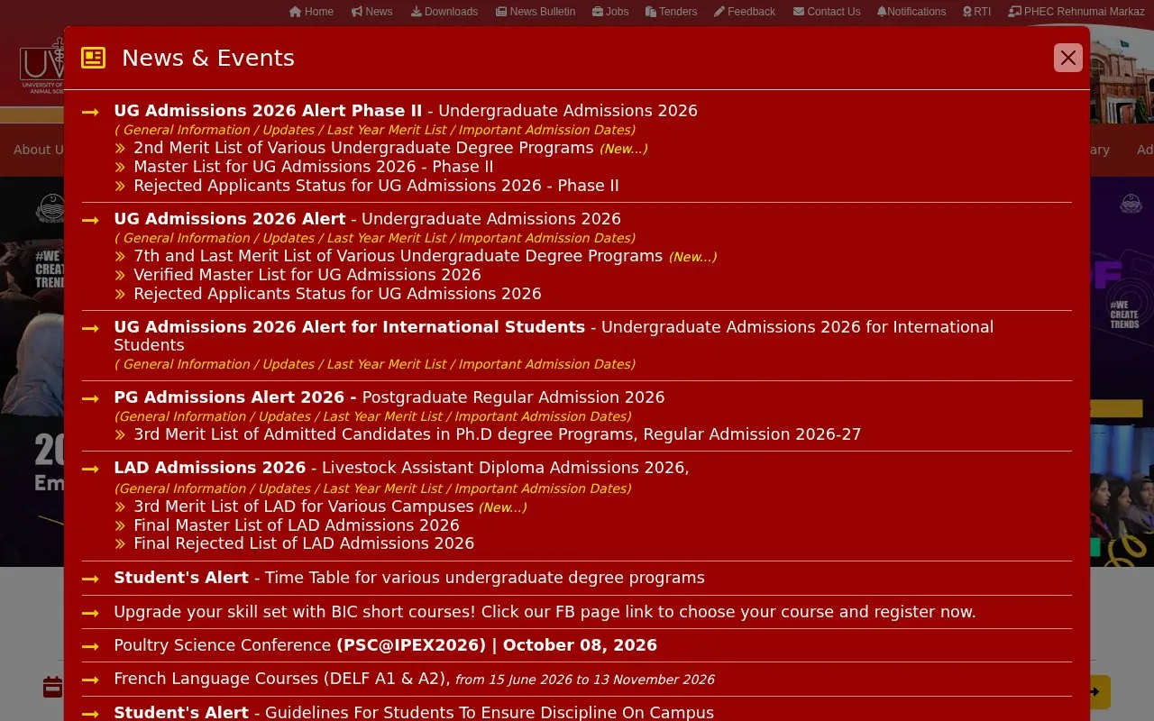
Task: Open Home link in top bar
Action: [311, 12]
